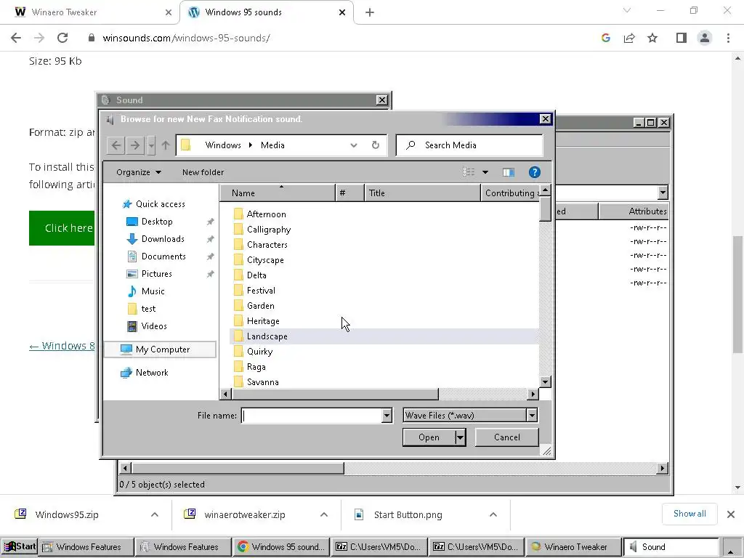Image resolution: width=744 pixels, height=558 pixels.
Task: Expand the File name history dropdown
Action: 387,416
